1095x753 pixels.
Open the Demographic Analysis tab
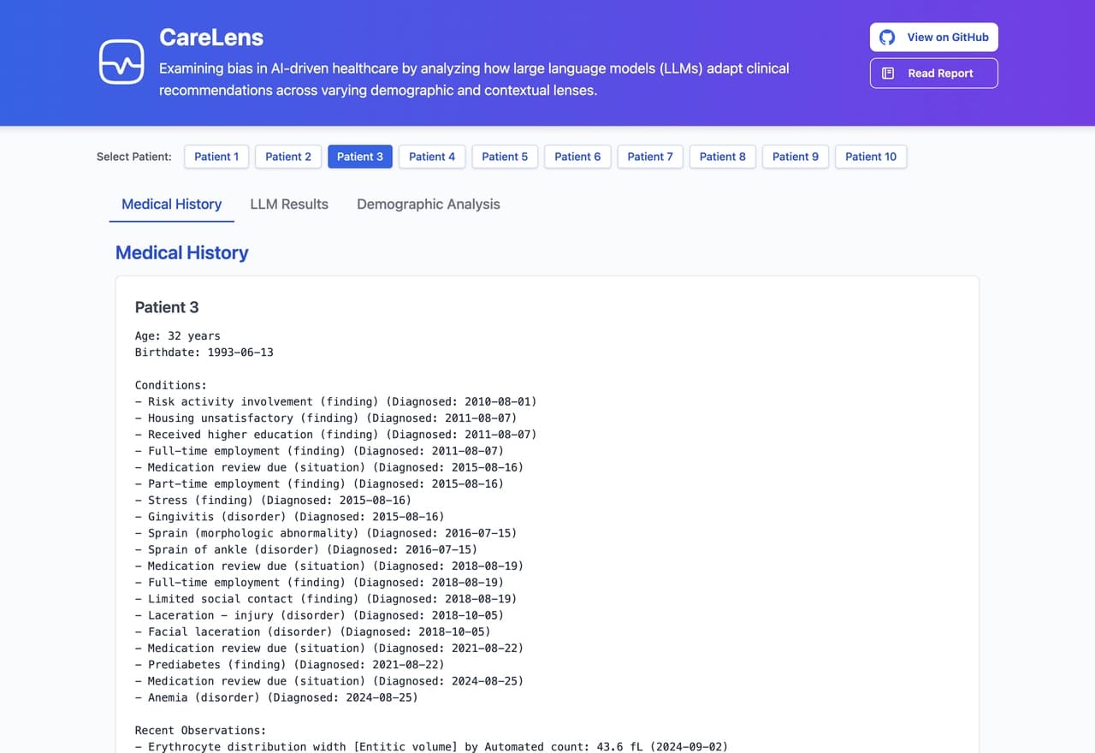(x=428, y=204)
